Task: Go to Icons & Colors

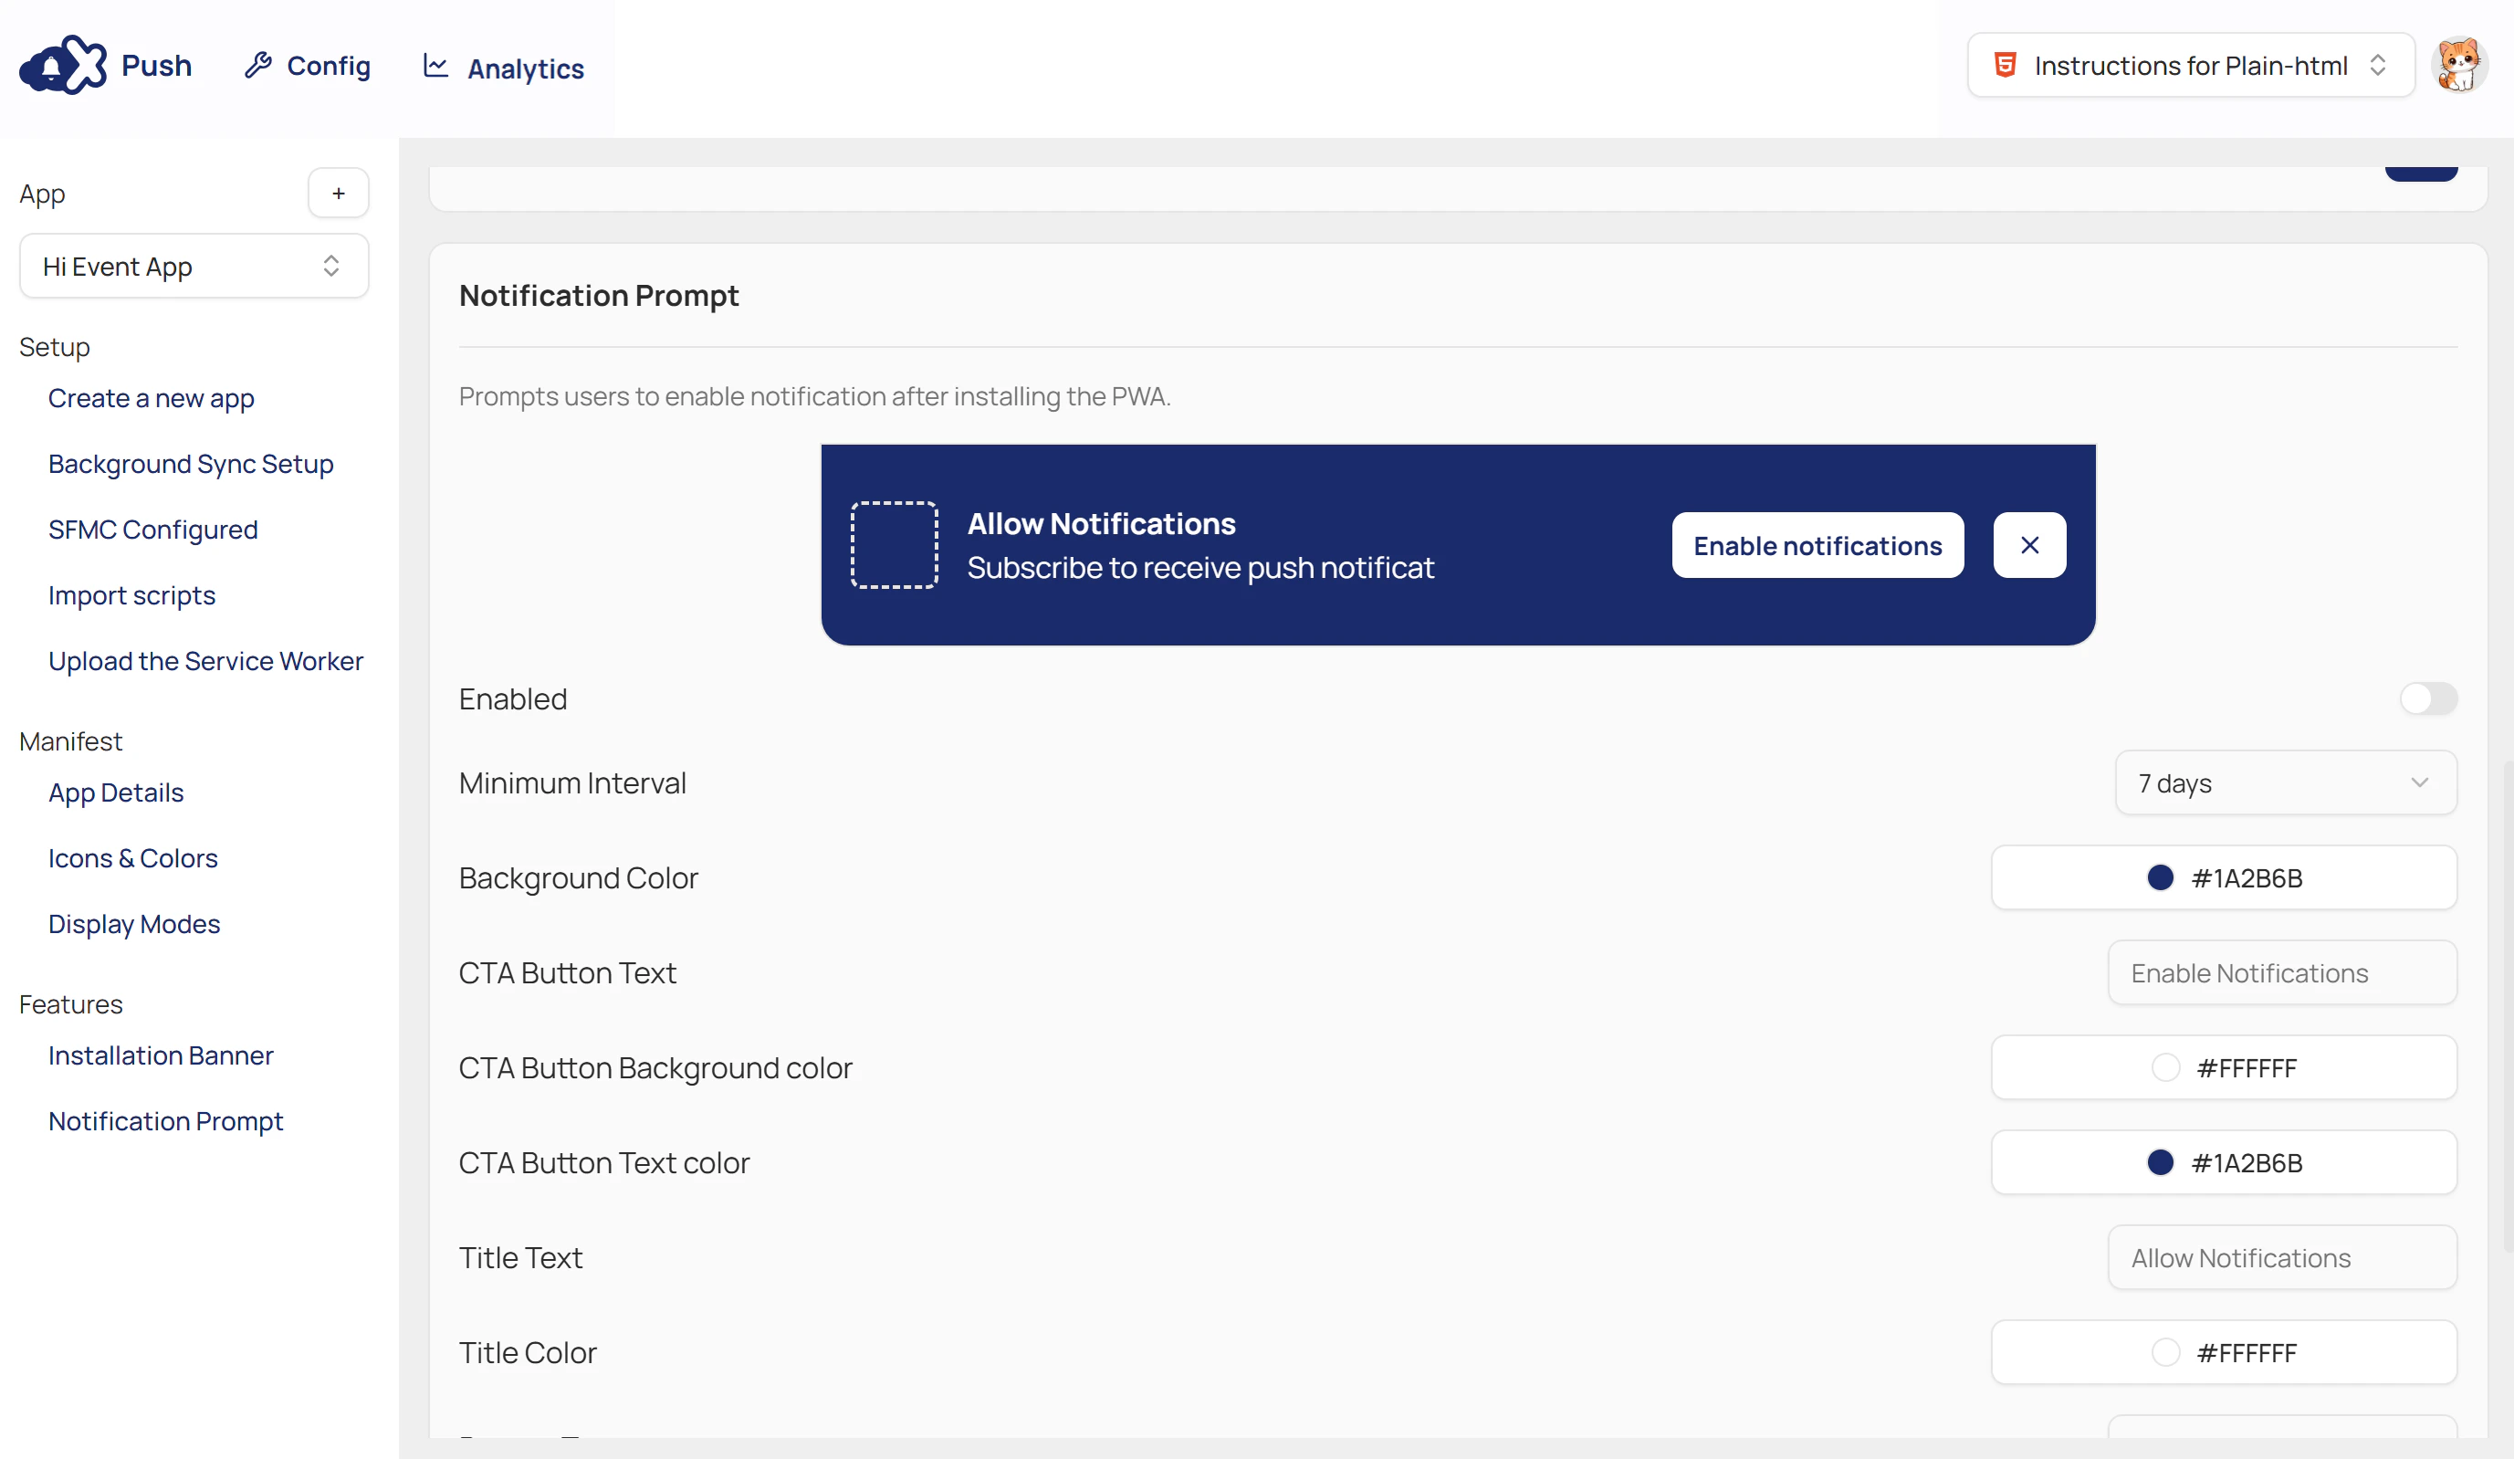Action: click(x=132, y=858)
